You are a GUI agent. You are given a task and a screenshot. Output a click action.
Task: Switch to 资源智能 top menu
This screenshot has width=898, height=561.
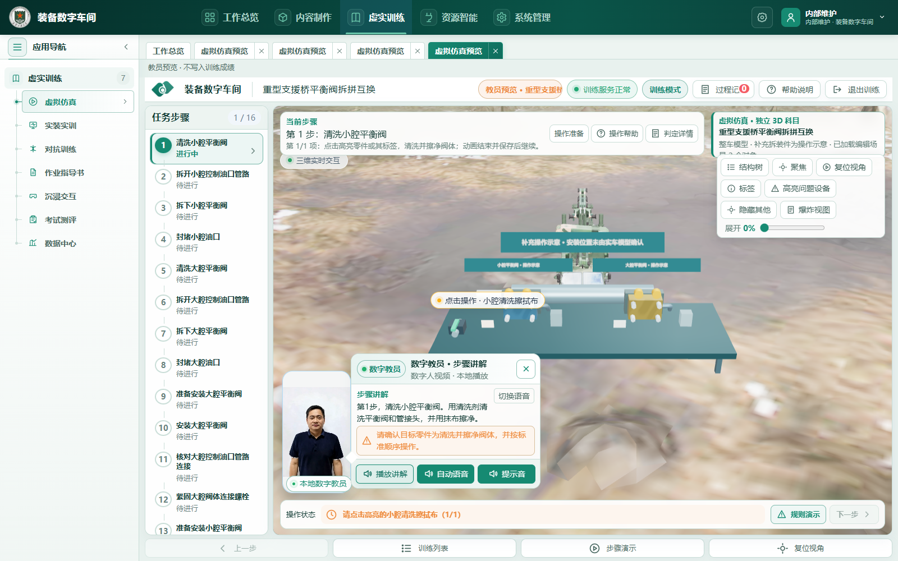coord(449,17)
